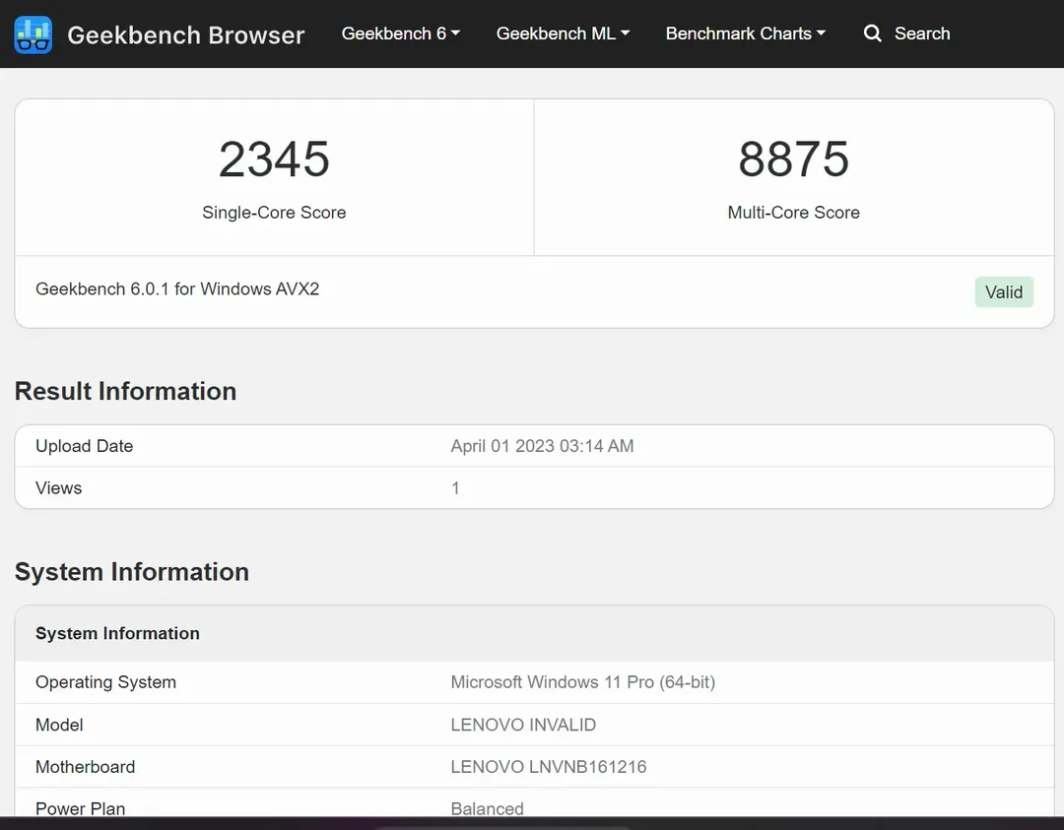The image size is (1064, 830).
Task: Click the magnifying glass search icon
Action: [x=872, y=33]
